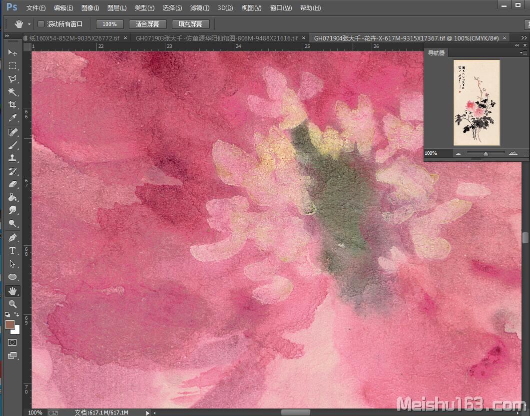Open the status bar info arrow menu
This screenshot has width=530, height=416.
147,413
